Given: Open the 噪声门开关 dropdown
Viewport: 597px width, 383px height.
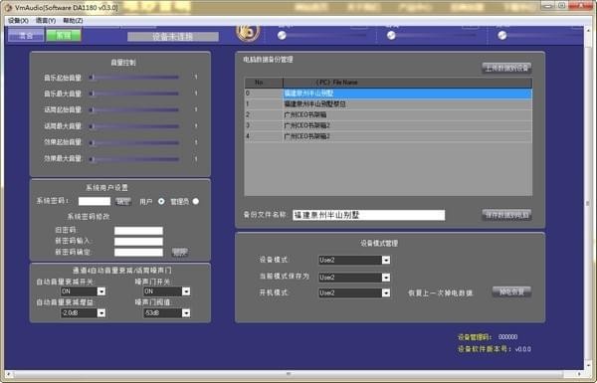Looking at the screenshot, I should coord(167,291).
